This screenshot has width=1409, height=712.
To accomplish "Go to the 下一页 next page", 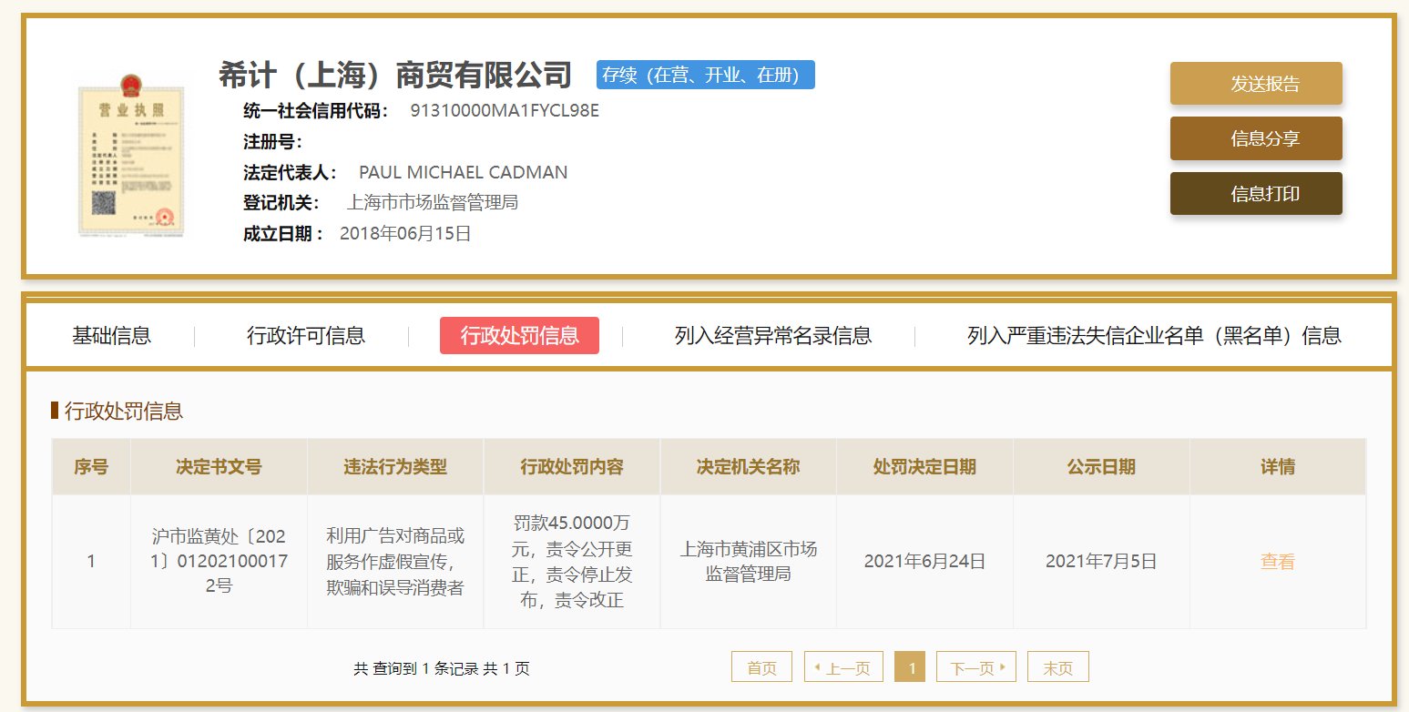I will pyautogui.click(x=976, y=666).
